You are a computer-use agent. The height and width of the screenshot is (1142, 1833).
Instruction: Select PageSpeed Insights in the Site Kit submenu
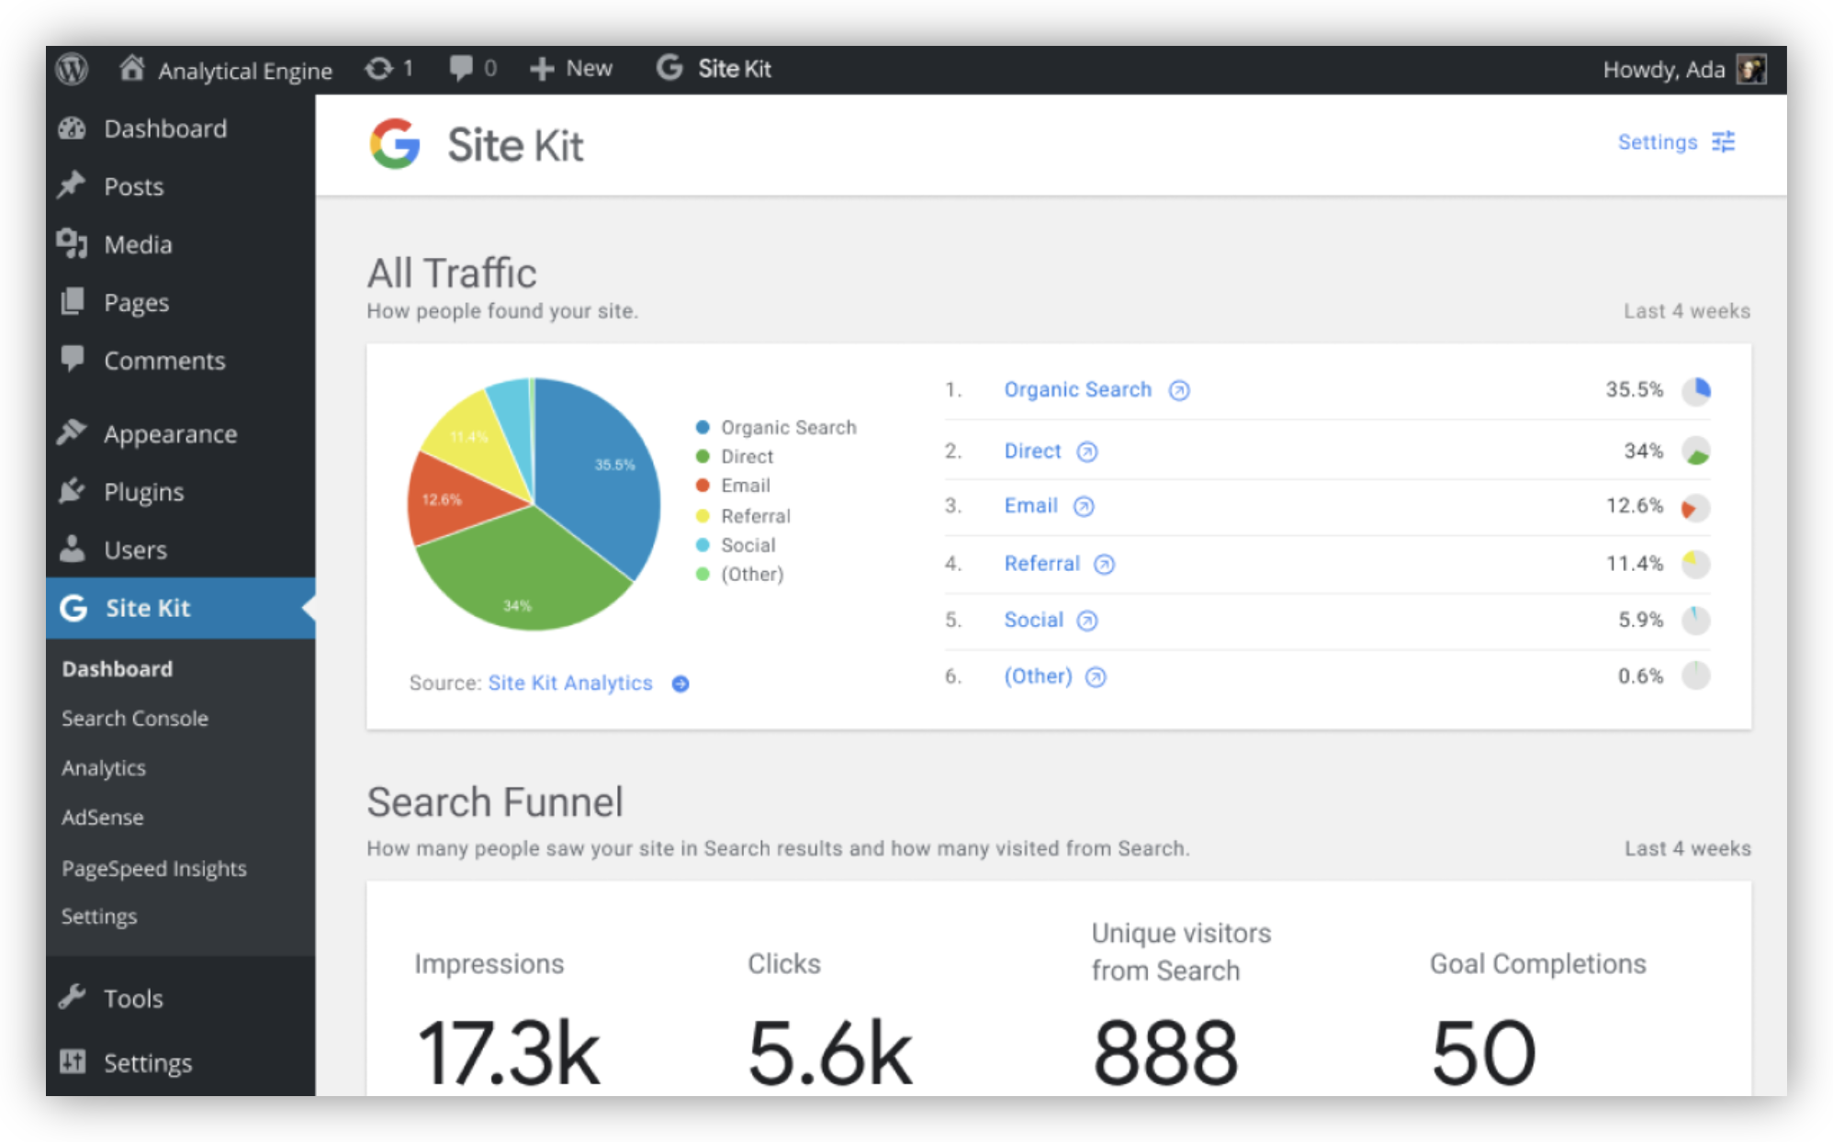(x=153, y=868)
